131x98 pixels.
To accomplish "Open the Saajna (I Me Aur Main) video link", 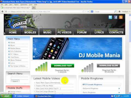I will tap(44, 86).
